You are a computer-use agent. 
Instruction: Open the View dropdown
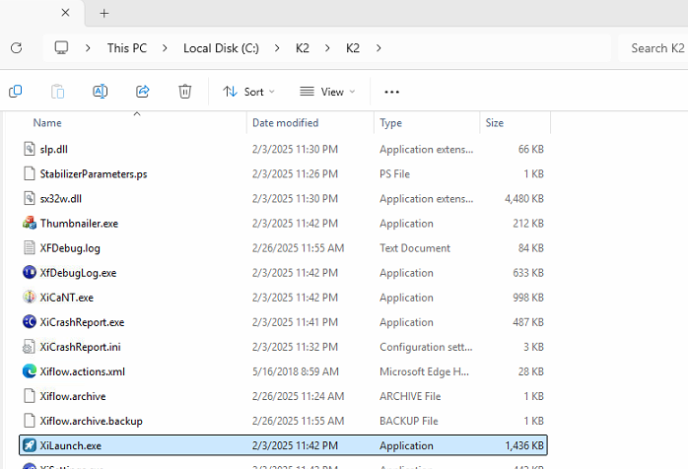click(x=327, y=92)
